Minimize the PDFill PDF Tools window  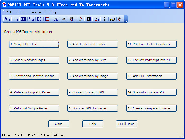coord(167,5)
